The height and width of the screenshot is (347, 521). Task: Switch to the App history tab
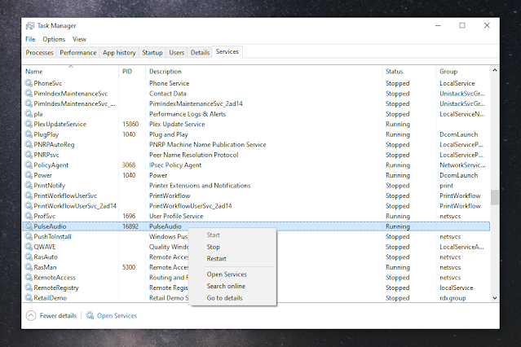click(119, 52)
